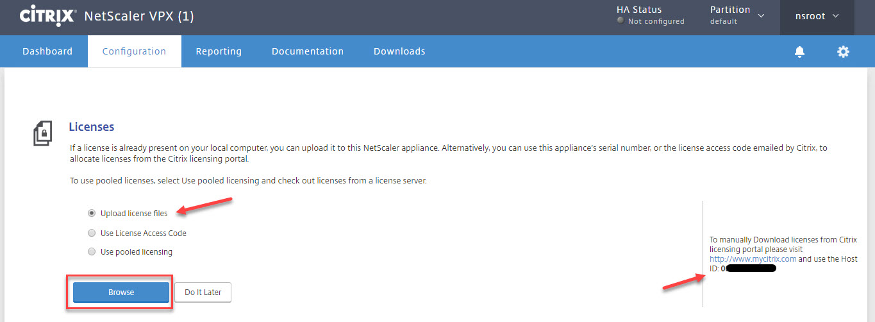Open the nsroot user menu
875x322 pixels.
[x=817, y=17]
